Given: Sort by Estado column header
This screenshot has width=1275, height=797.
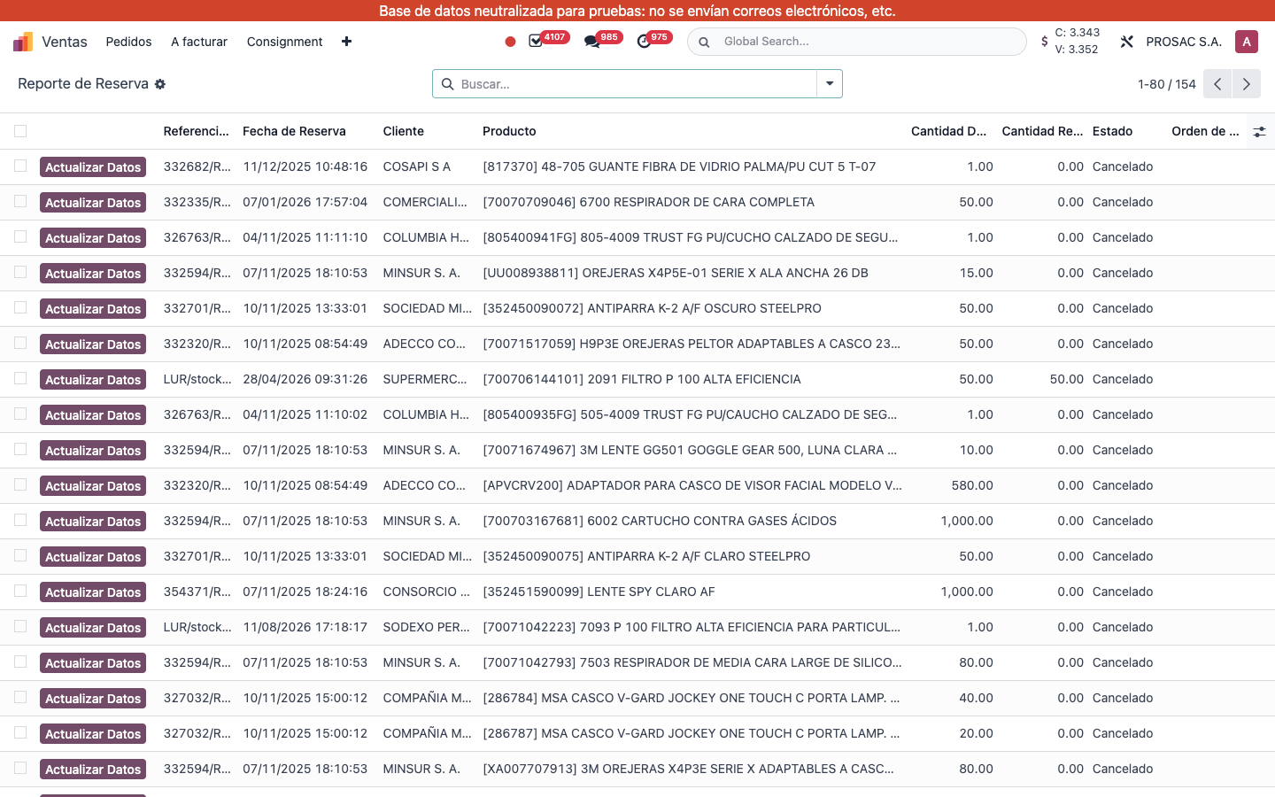Looking at the screenshot, I should point(1112,131).
